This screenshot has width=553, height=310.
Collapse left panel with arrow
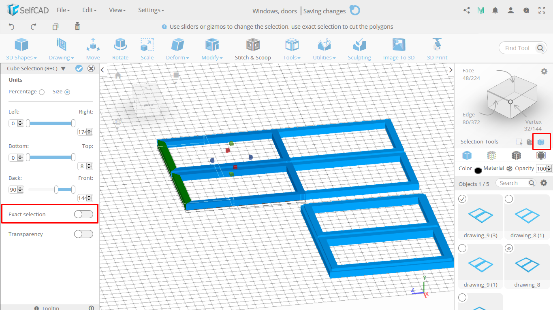102,70
